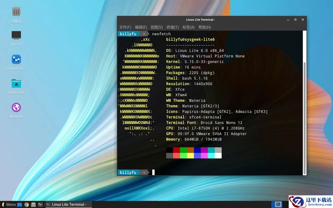Click the Kernel: 5.15.0-33-generic line
Image resolution: width=333 pixels, height=208 pixels.
coord(195,62)
